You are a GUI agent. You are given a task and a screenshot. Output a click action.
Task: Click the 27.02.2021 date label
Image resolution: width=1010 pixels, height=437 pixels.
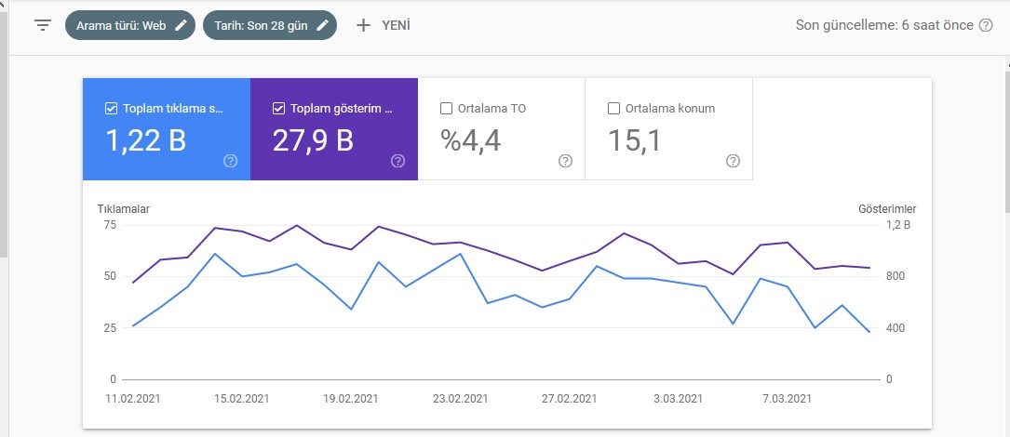tap(569, 398)
